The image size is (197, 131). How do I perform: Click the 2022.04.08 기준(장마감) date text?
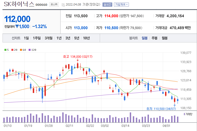tap(83, 4)
